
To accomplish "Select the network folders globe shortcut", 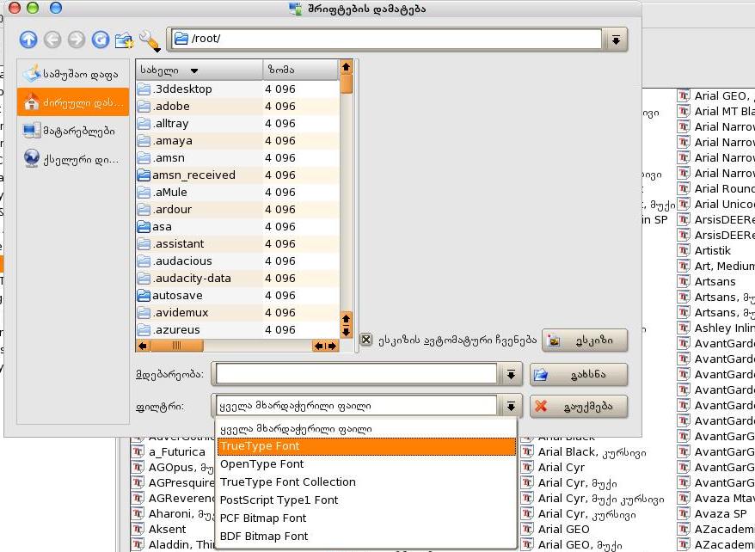I will click(x=73, y=159).
